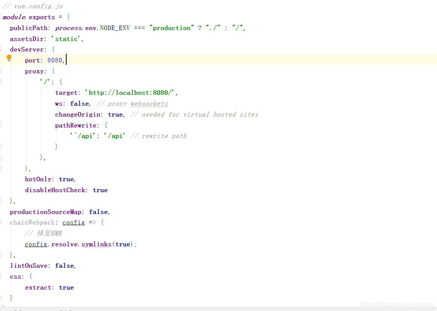Click the 'port' property name
The height and width of the screenshot is (311, 437).
(x=32, y=61)
